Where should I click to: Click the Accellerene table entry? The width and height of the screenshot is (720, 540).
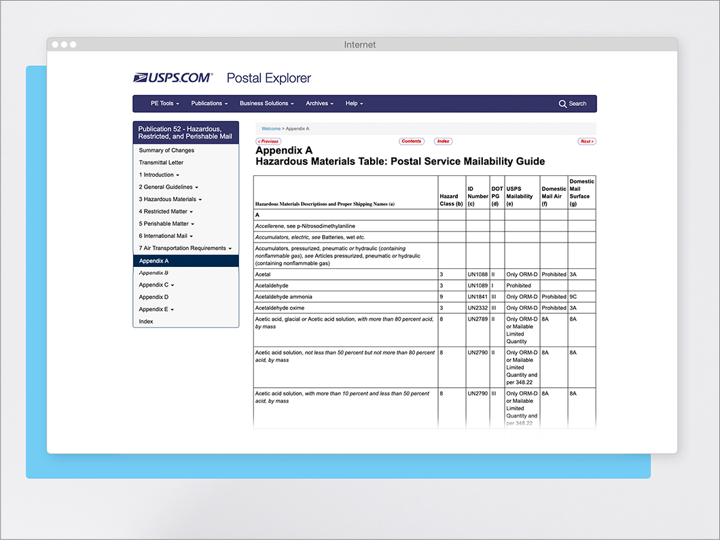pyautogui.click(x=305, y=226)
